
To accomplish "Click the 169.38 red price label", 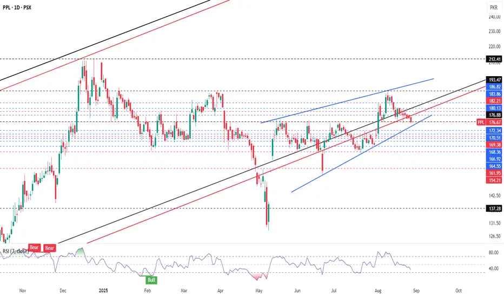I will 494,145.
